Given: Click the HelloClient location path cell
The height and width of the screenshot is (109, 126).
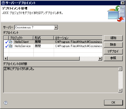Looking at the screenshot, I should [78, 42].
